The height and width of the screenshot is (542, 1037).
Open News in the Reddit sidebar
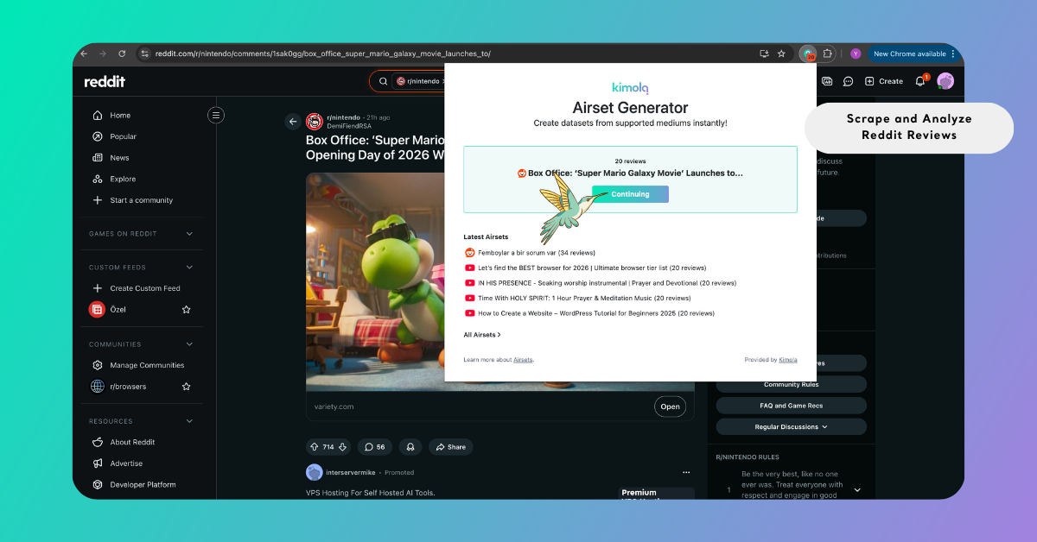click(x=119, y=158)
